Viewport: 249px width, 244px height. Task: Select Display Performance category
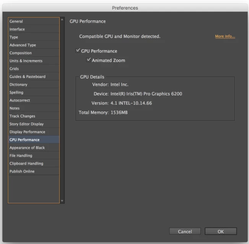click(x=34, y=132)
